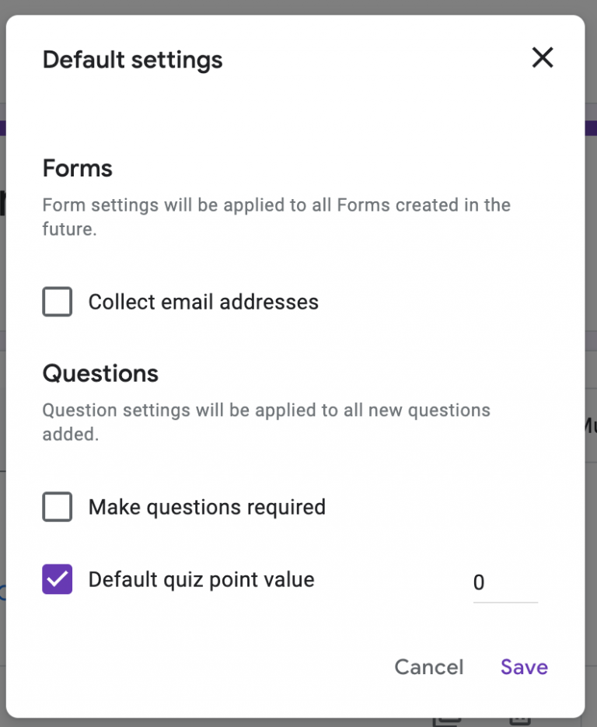597x727 pixels.
Task: Toggle the Collect email addresses checkbox
Action: tap(56, 302)
